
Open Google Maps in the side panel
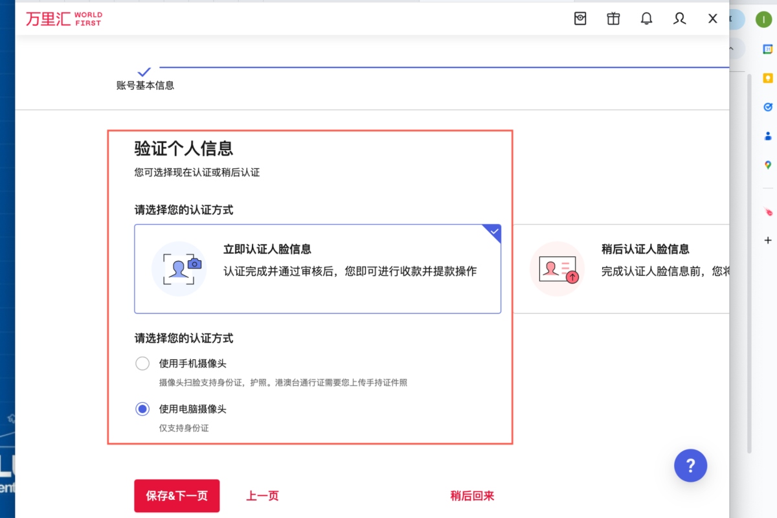coord(768,165)
